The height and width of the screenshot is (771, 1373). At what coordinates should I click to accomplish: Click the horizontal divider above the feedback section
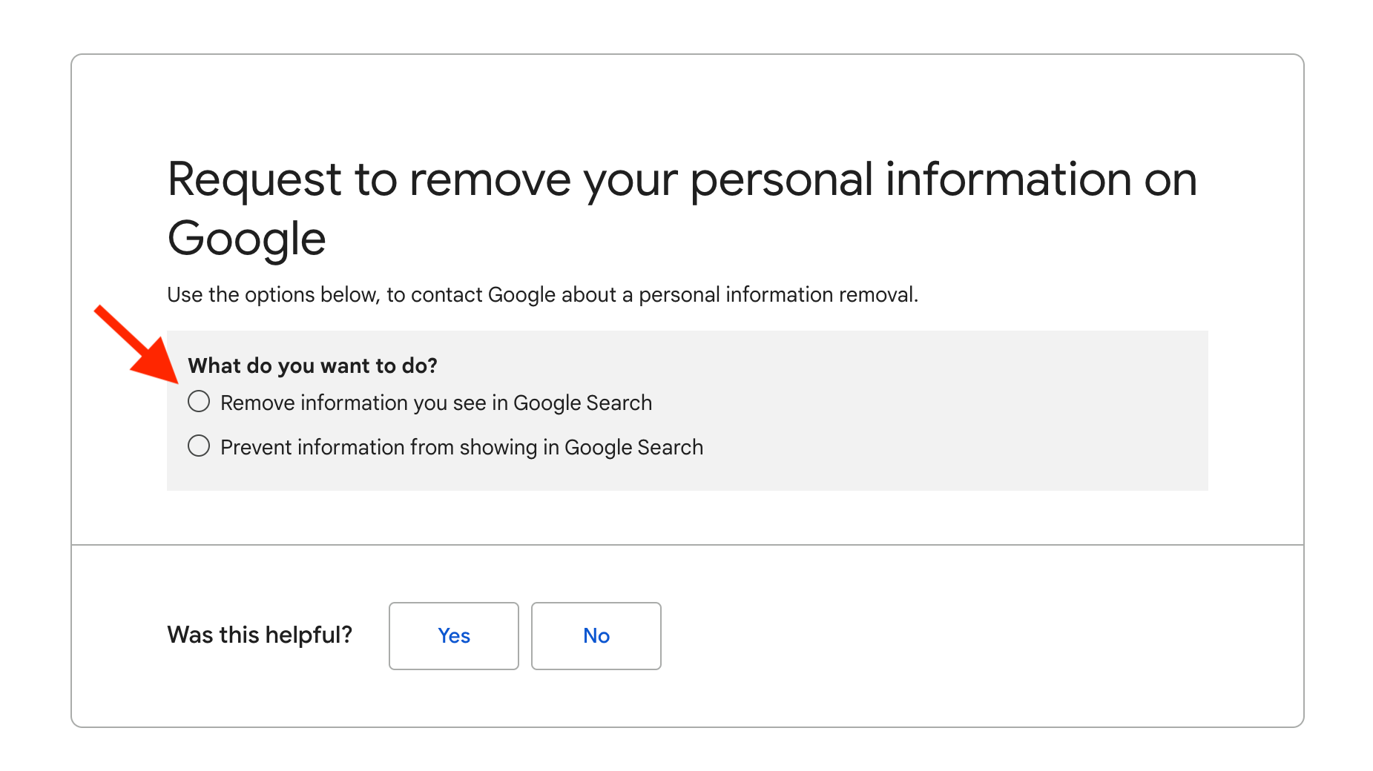click(687, 545)
